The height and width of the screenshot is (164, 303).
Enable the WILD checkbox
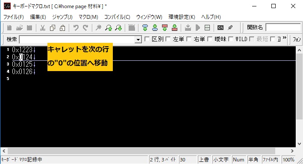(x=231, y=39)
